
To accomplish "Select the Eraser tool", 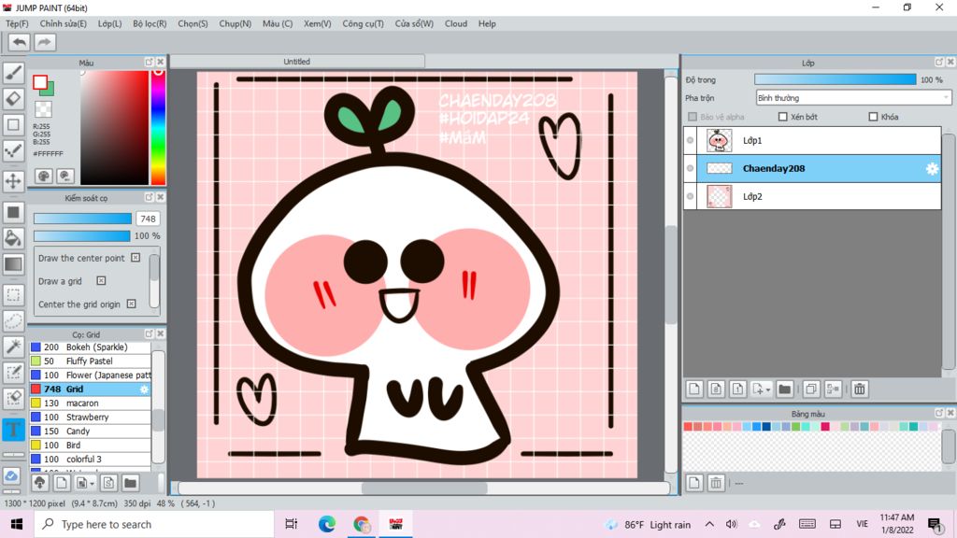I will (13, 98).
